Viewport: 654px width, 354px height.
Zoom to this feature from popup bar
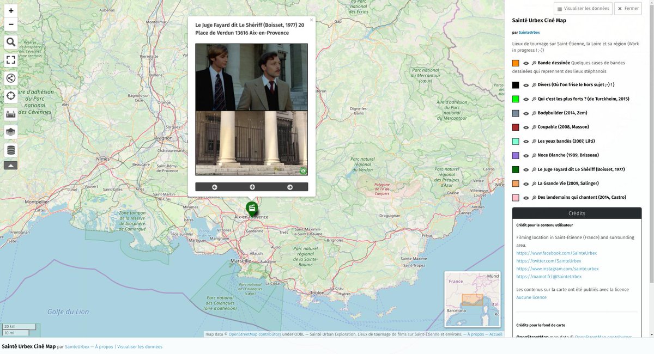252,187
